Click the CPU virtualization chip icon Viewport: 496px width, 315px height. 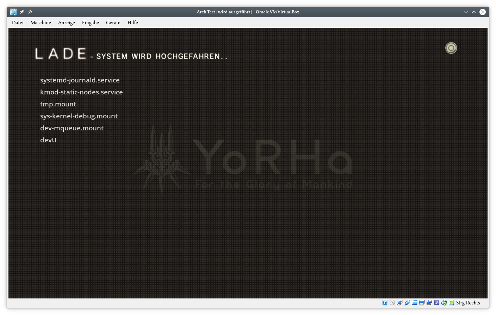click(436, 303)
